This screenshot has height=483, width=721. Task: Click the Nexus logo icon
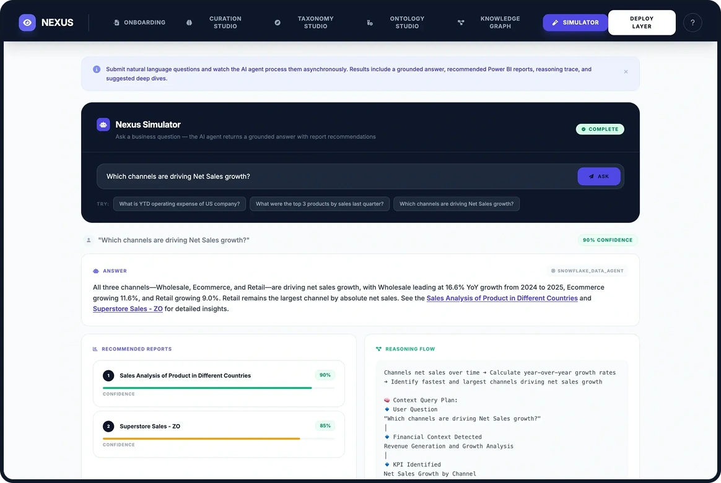click(27, 22)
